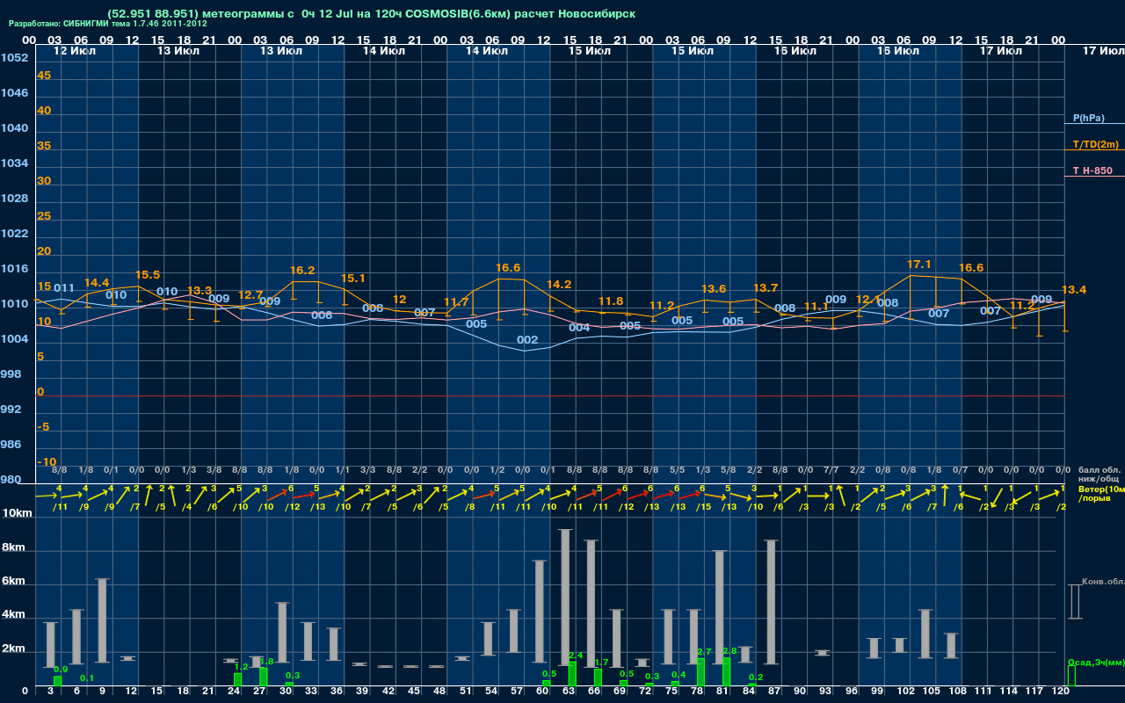The height and width of the screenshot is (703, 1125).
Task: Click the 1028 pressure axis label
Action: 14,199
